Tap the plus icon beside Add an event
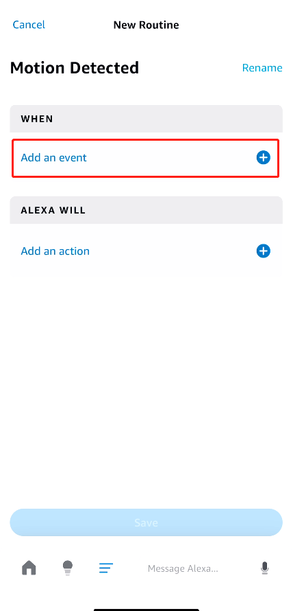This screenshot has width=293, height=611. [263, 158]
